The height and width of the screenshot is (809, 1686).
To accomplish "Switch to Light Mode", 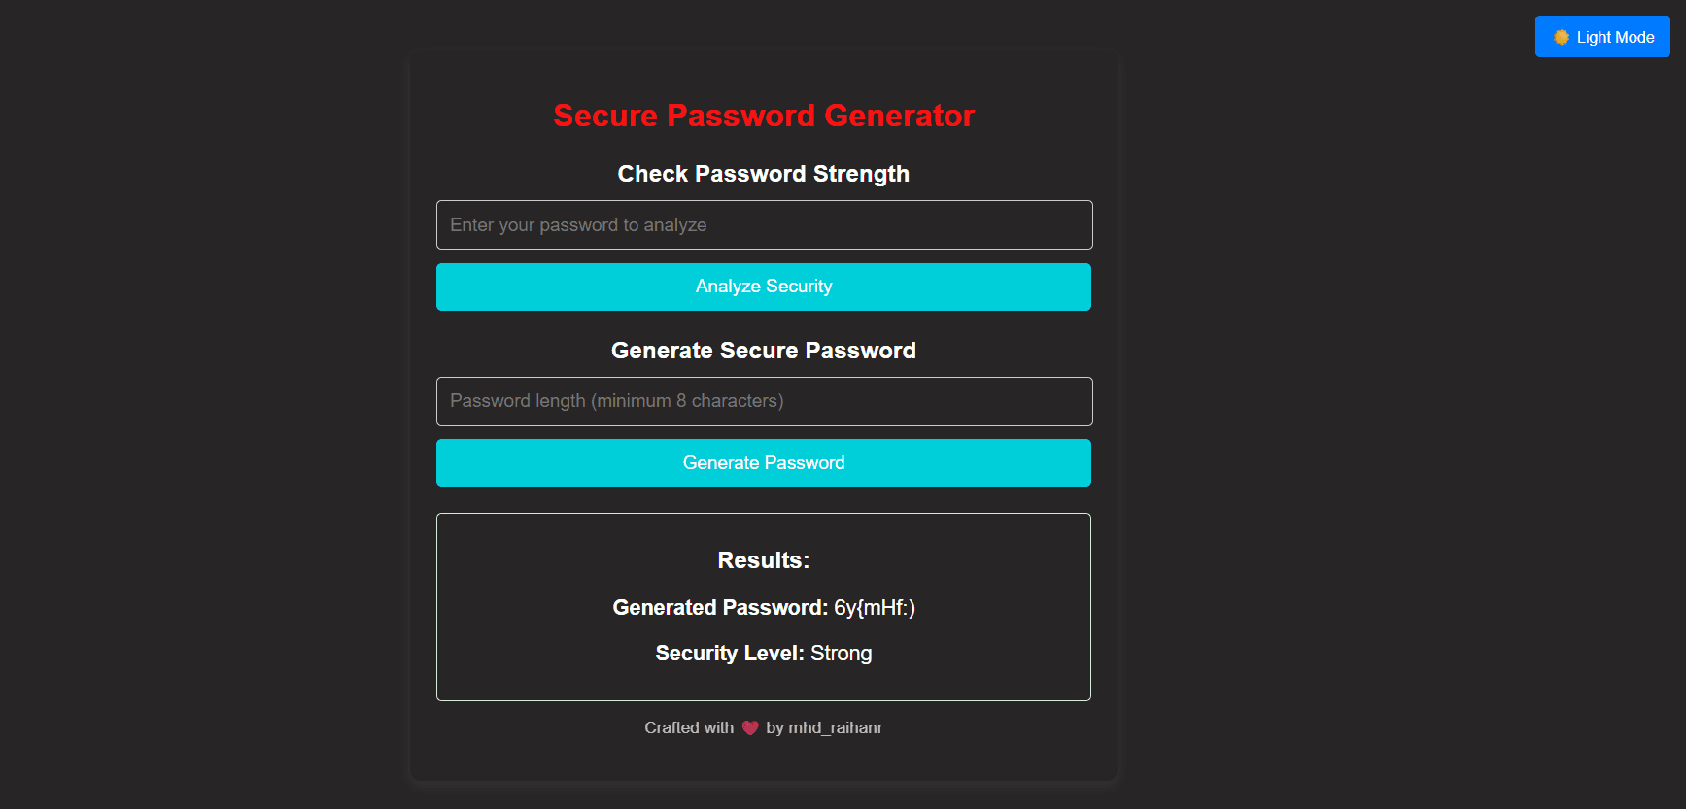I will pyautogui.click(x=1602, y=36).
